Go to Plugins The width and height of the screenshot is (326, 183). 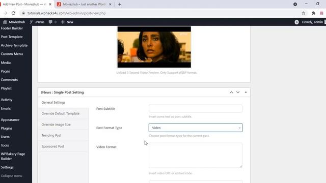[7, 128]
